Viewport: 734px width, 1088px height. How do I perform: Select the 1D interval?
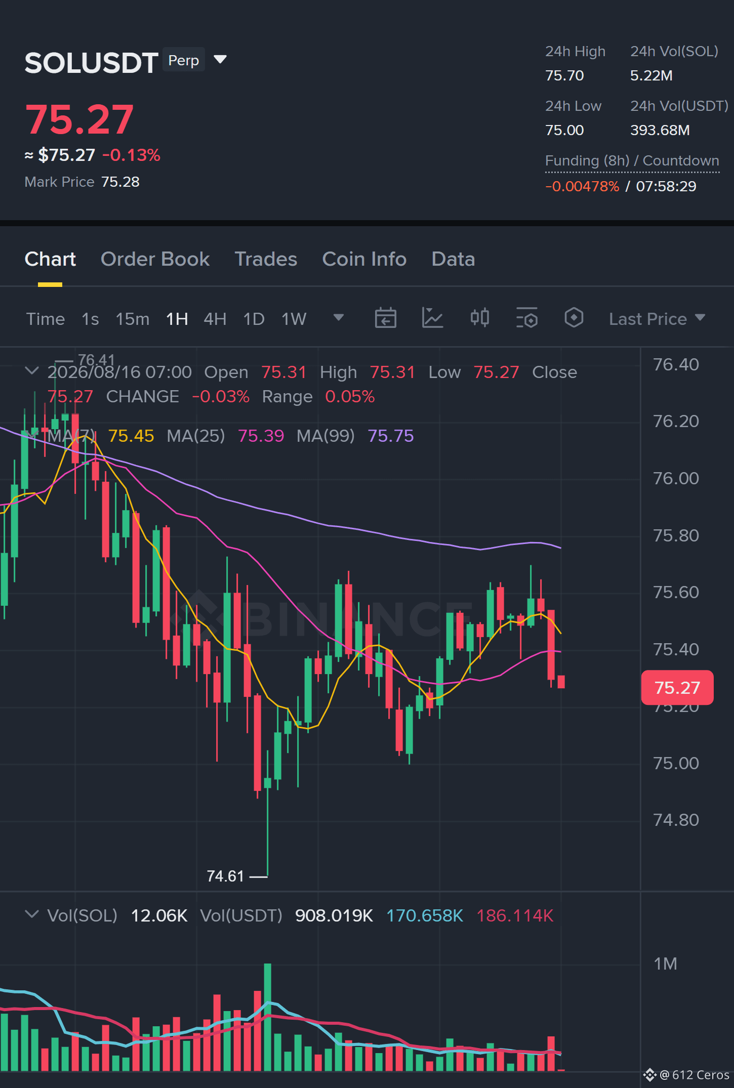click(x=254, y=319)
